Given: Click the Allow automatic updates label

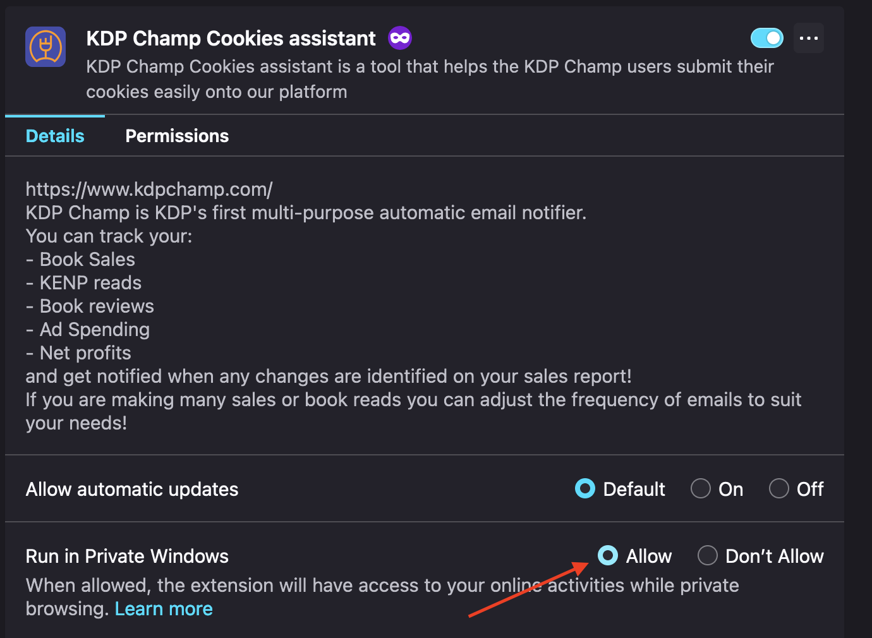Looking at the screenshot, I should [132, 490].
